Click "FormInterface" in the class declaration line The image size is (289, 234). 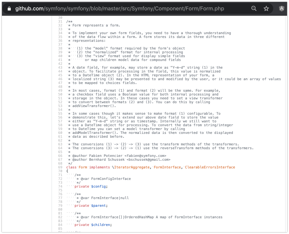click(x=167, y=167)
